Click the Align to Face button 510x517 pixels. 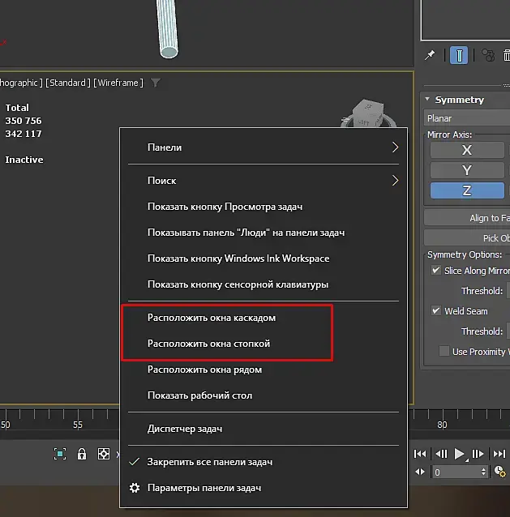(467, 218)
